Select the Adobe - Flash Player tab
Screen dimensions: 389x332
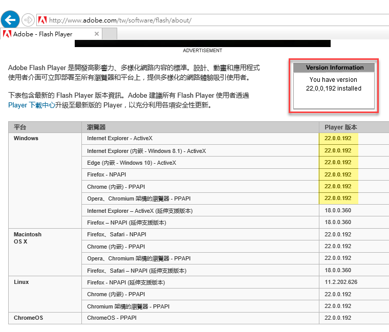[51, 34]
